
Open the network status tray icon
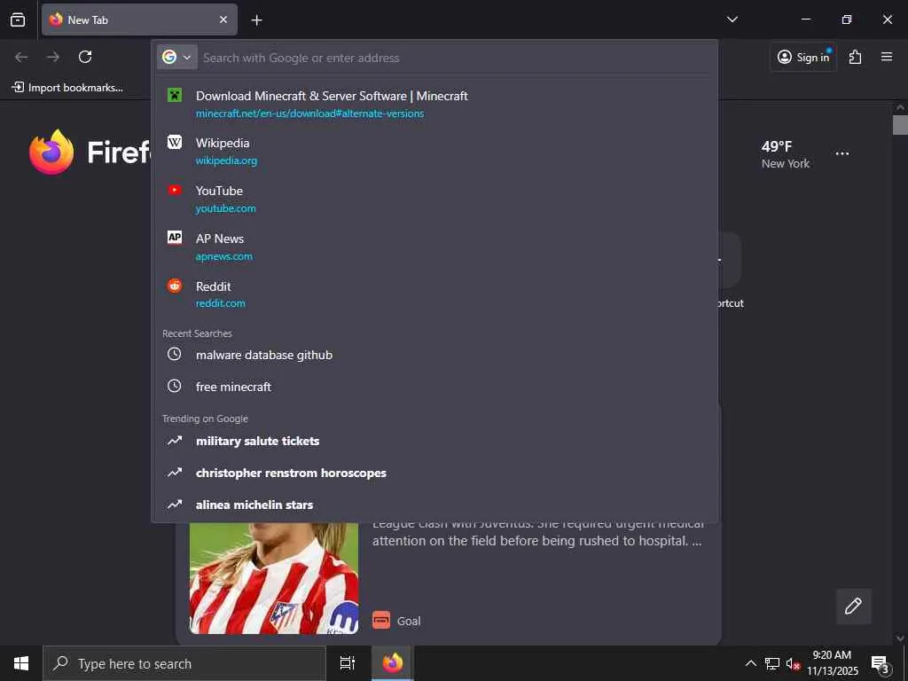point(772,663)
